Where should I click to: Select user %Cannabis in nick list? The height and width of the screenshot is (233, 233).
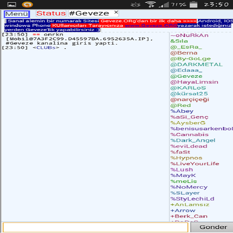[x=189, y=135]
